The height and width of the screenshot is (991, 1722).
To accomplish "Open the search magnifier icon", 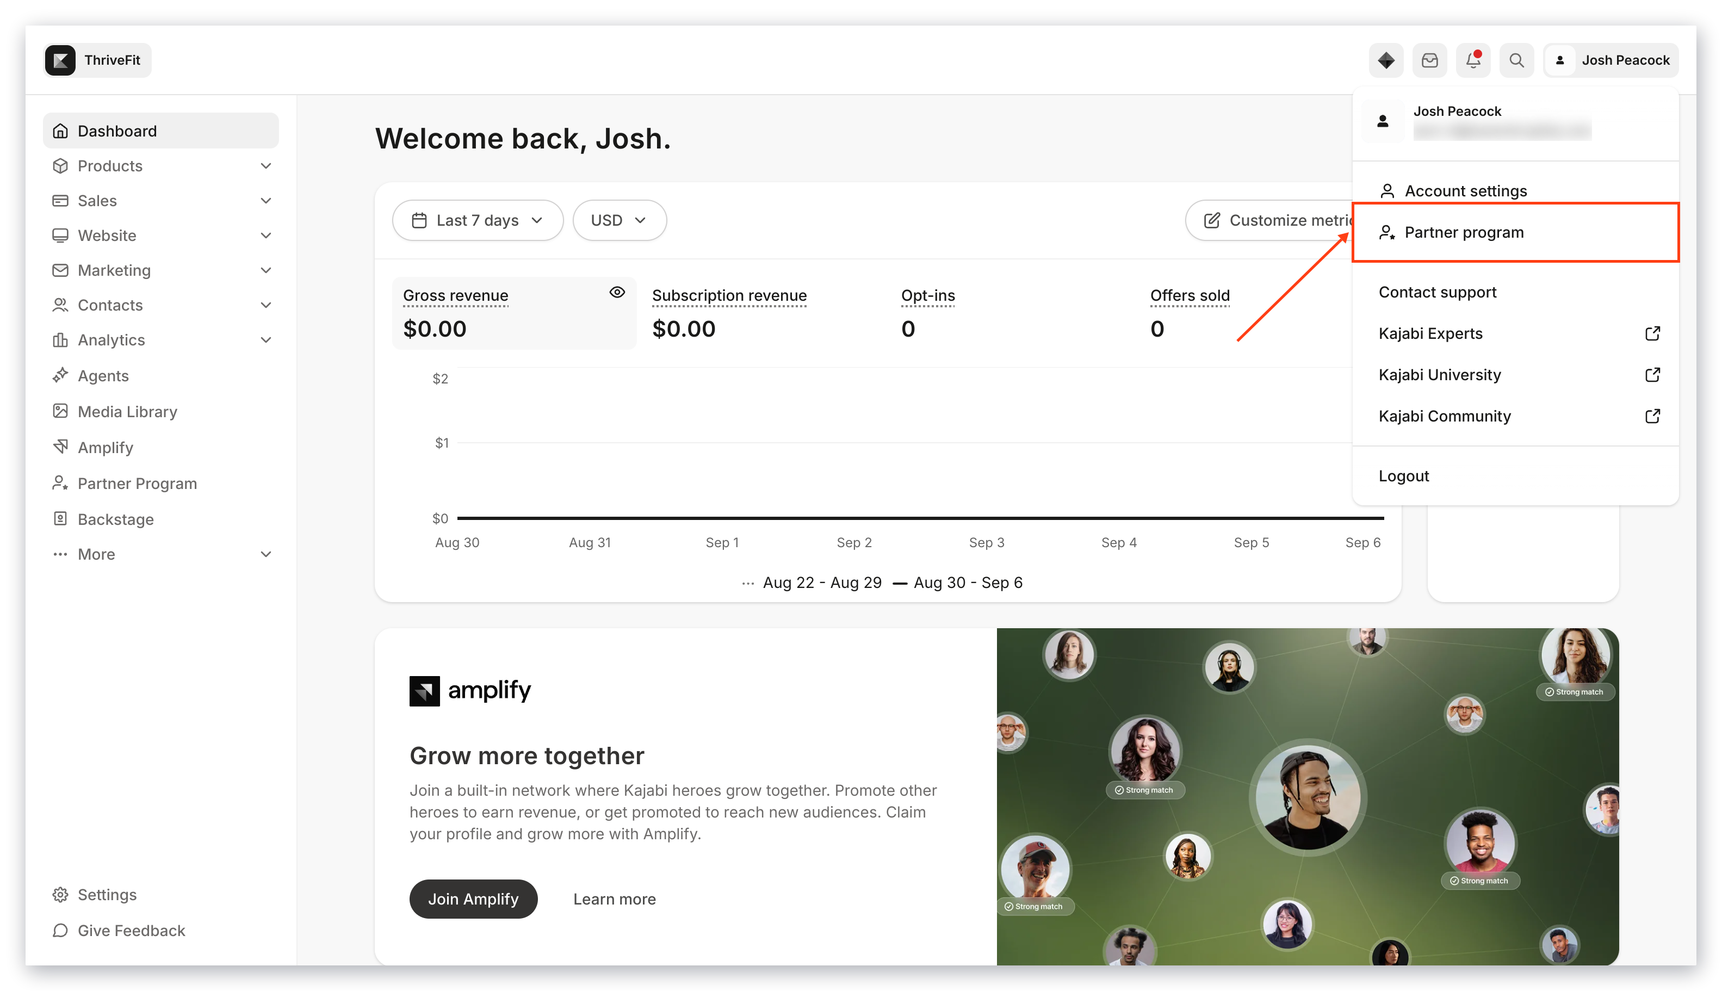I will [1516, 60].
